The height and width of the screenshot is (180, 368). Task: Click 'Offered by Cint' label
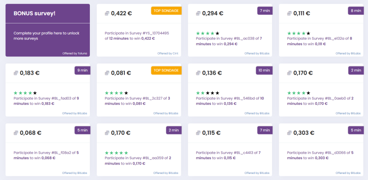click(168, 54)
